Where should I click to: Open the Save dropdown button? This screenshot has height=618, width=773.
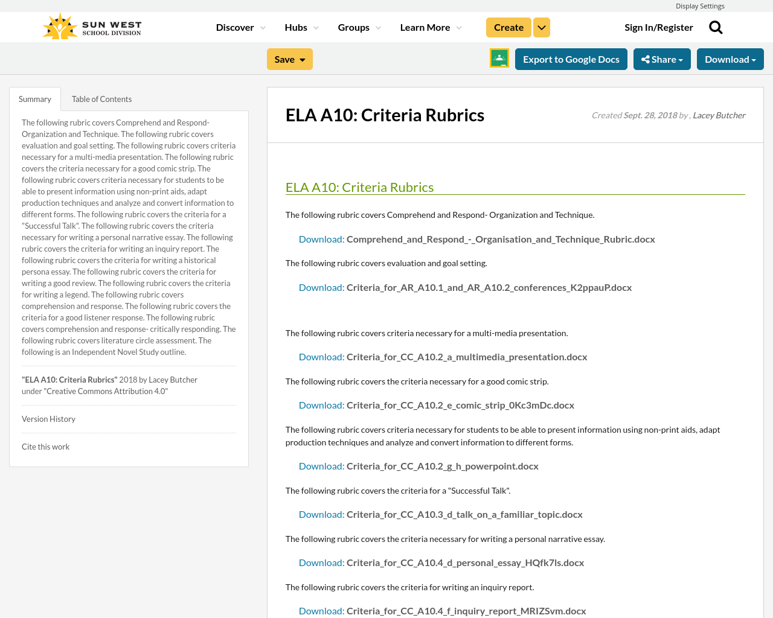[x=290, y=59]
